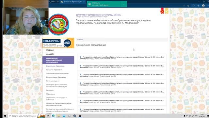Open the 'Есть вопросы' banner

pyautogui.click(x=58, y=43)
